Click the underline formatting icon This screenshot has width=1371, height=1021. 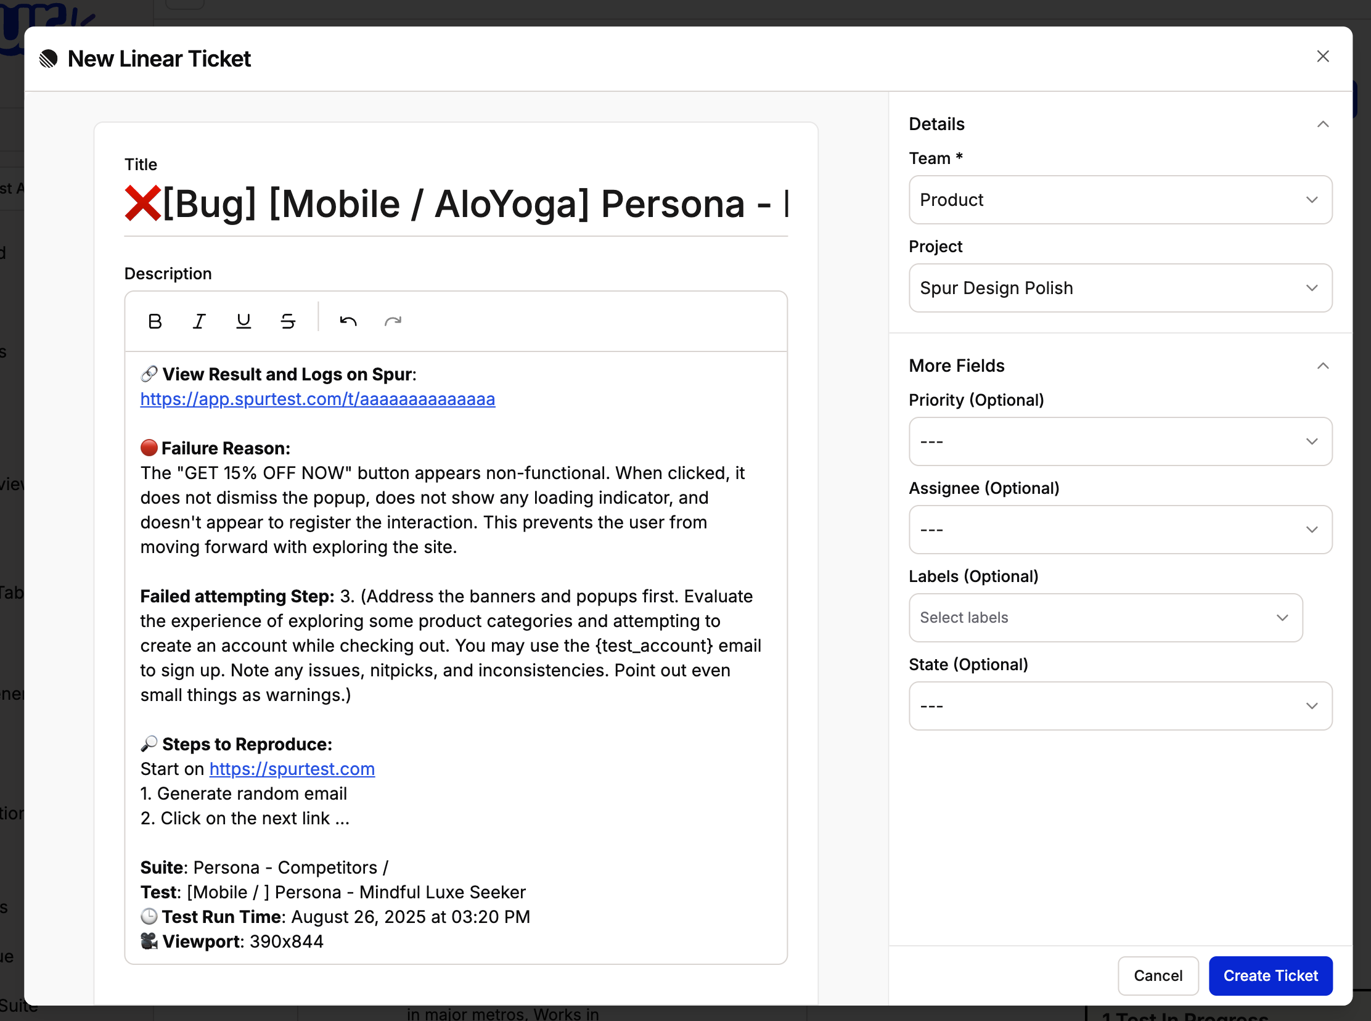[244, 321]
